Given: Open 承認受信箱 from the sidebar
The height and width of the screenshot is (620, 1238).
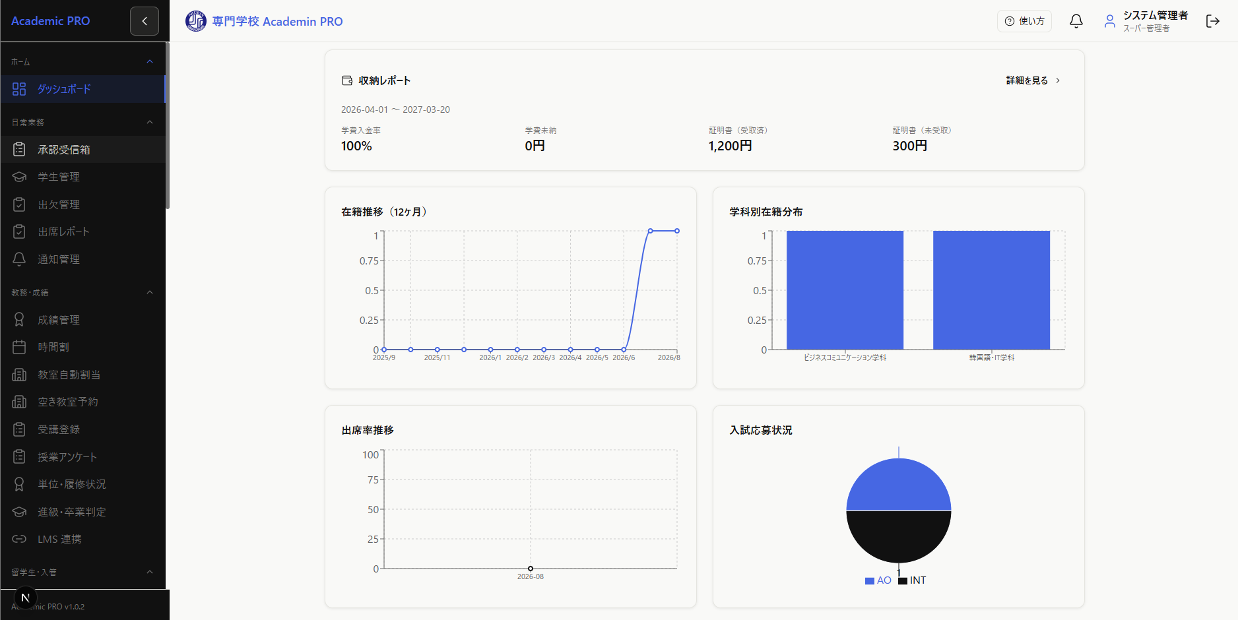Looking at the screenshot, I should (82, 150).
